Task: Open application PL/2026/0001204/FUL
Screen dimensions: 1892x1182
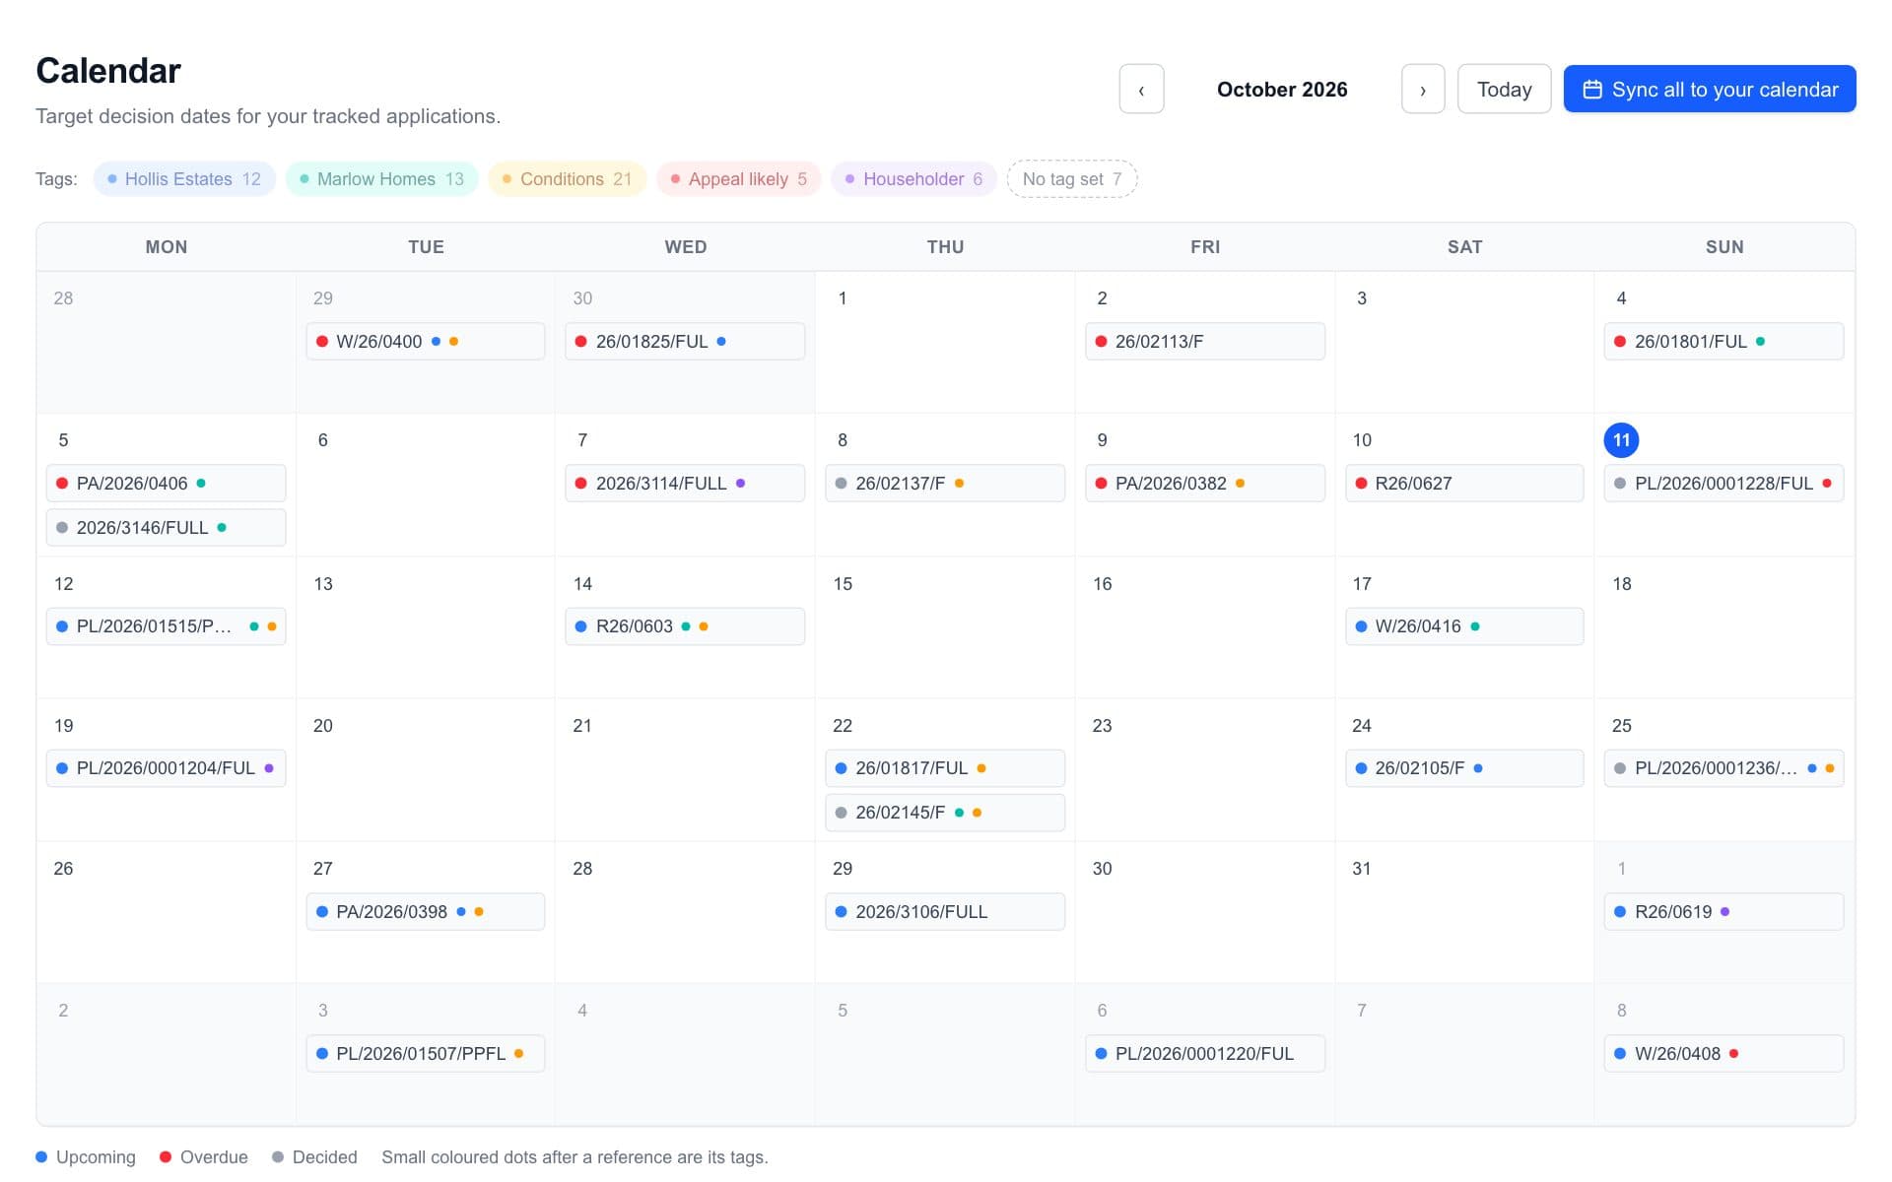Action: pos(166,768)
